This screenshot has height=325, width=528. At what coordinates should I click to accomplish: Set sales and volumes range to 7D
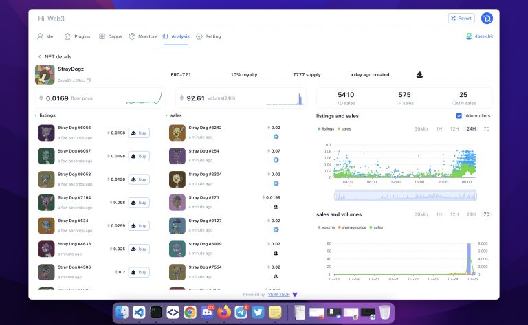point(487,214)
